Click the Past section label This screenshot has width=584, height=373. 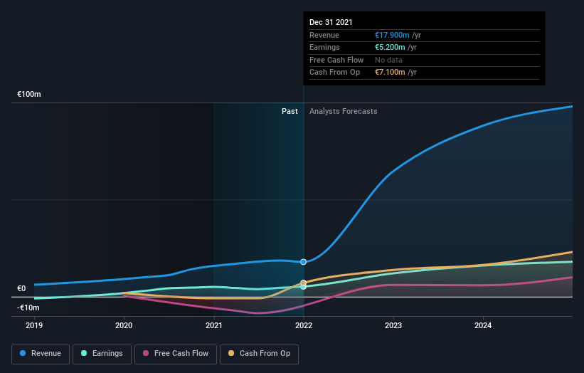(290, 112)
